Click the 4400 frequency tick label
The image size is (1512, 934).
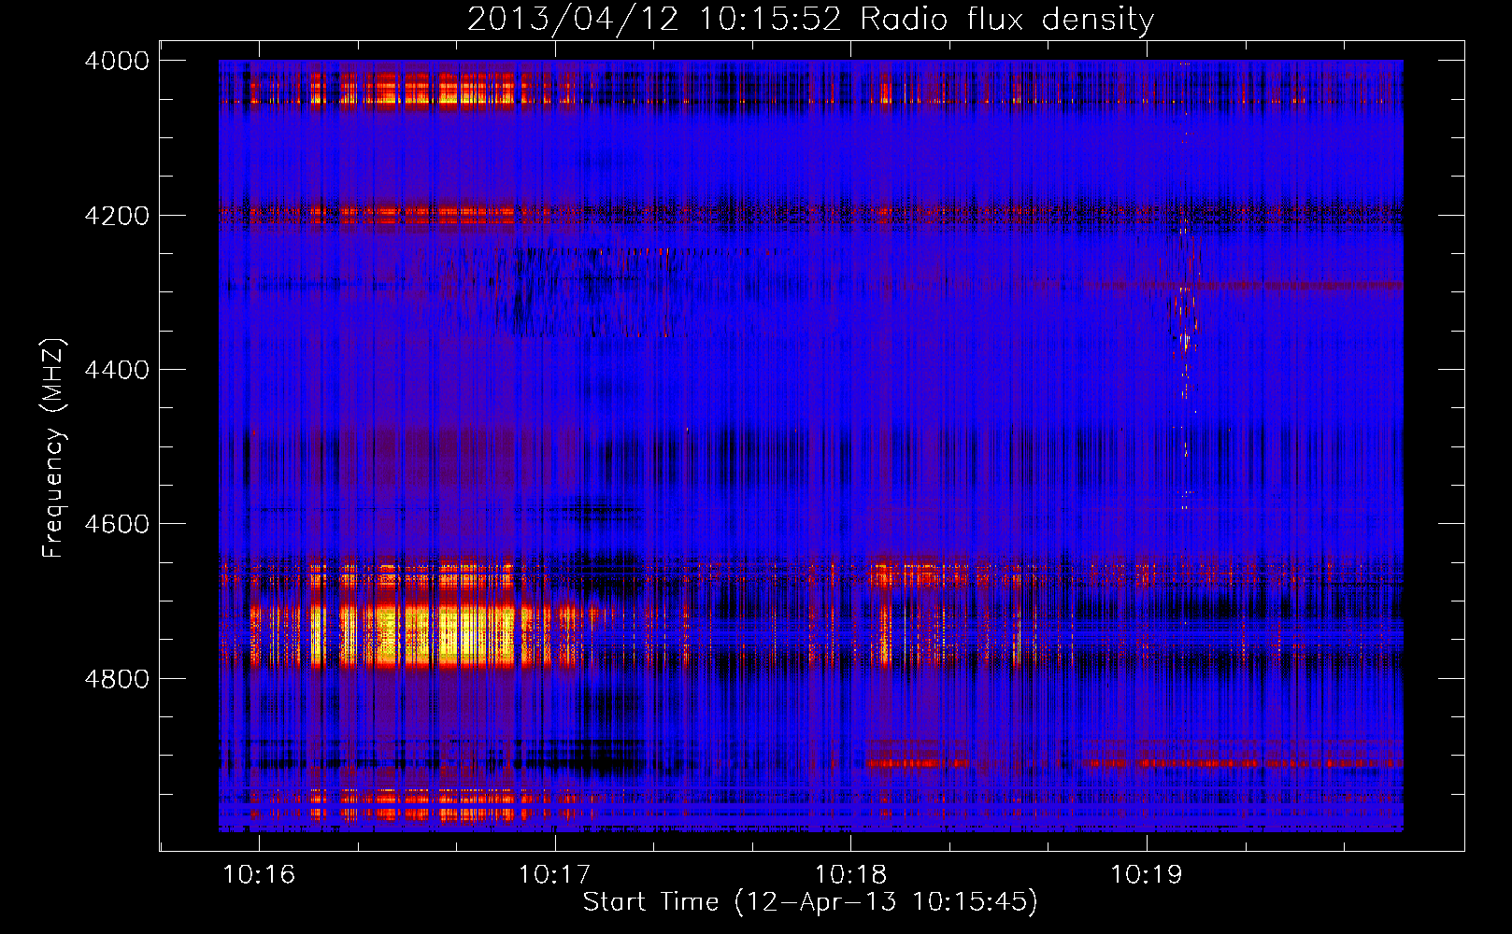tap(117, 370)
